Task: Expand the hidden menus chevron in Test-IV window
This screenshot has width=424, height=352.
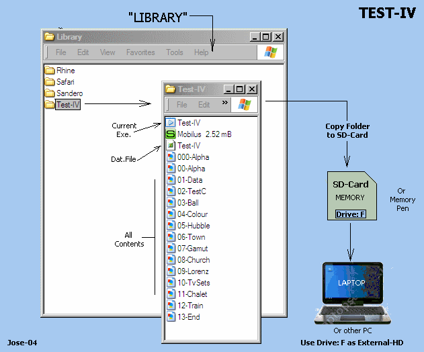Action: (x=225, y=103)
